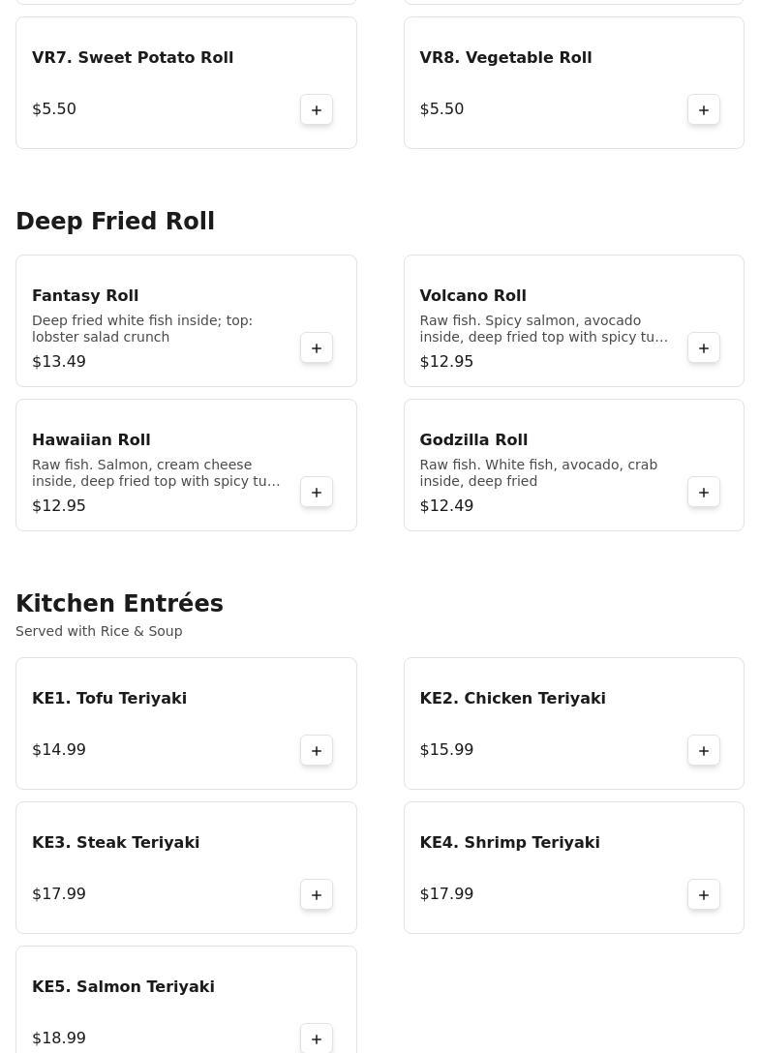
Task: Select the Hawaiian Roll name
Action: 91,440
